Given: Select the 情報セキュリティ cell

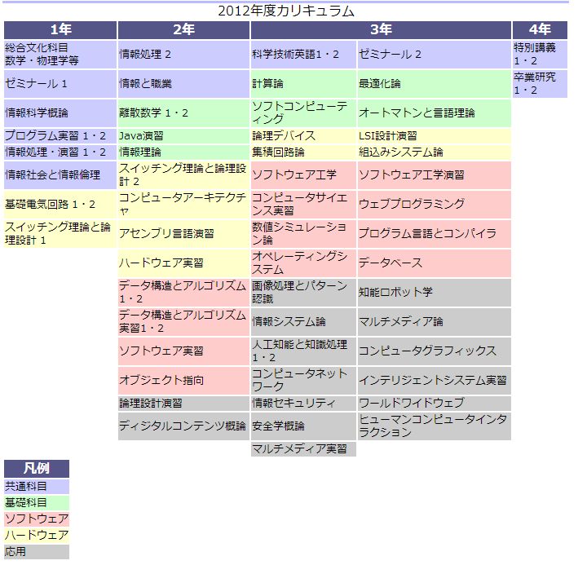Looking at the screenshot, I should pyautogui.click(x=303, y=404).
